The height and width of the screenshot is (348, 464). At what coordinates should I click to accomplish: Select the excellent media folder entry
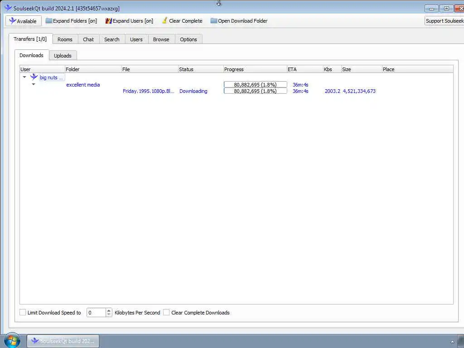(x=83, y=85)
